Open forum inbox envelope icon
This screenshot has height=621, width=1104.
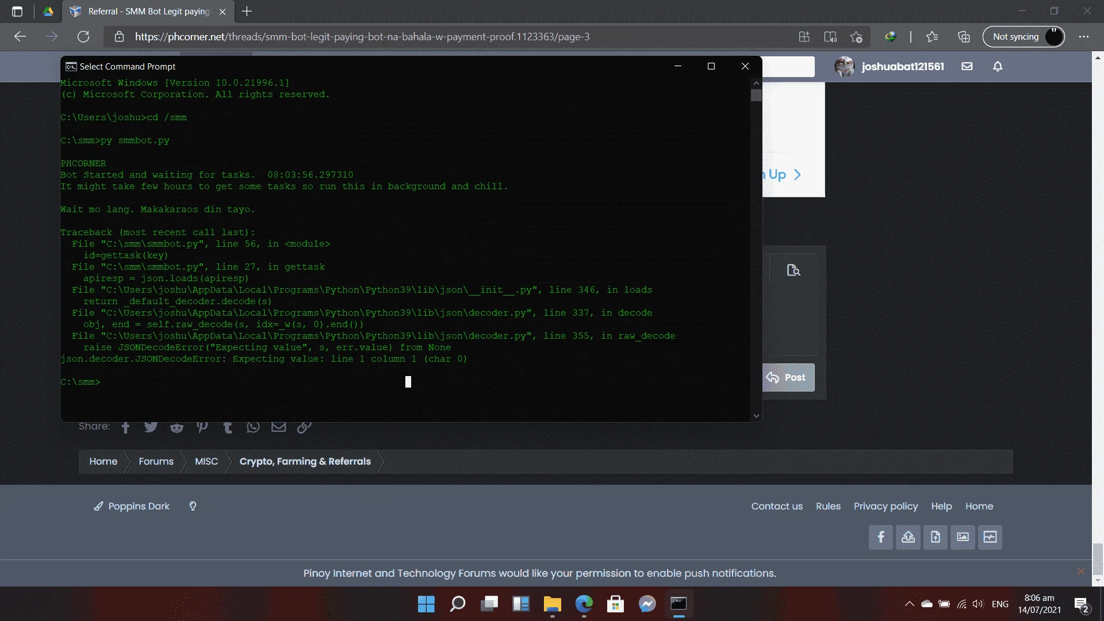click(x=967, y=67)
